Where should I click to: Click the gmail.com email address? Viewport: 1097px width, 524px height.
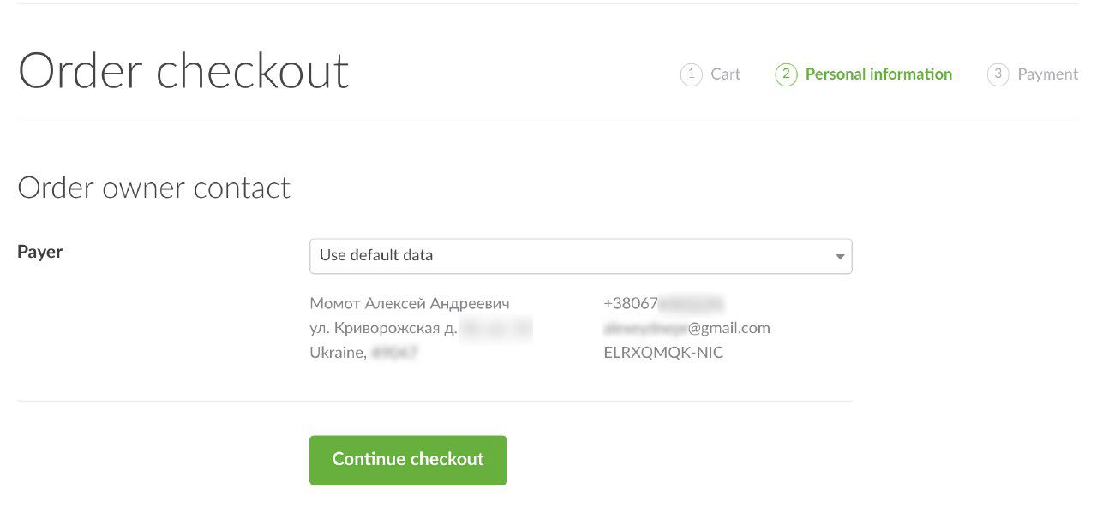pyautogui.click(x=686, y=328)
